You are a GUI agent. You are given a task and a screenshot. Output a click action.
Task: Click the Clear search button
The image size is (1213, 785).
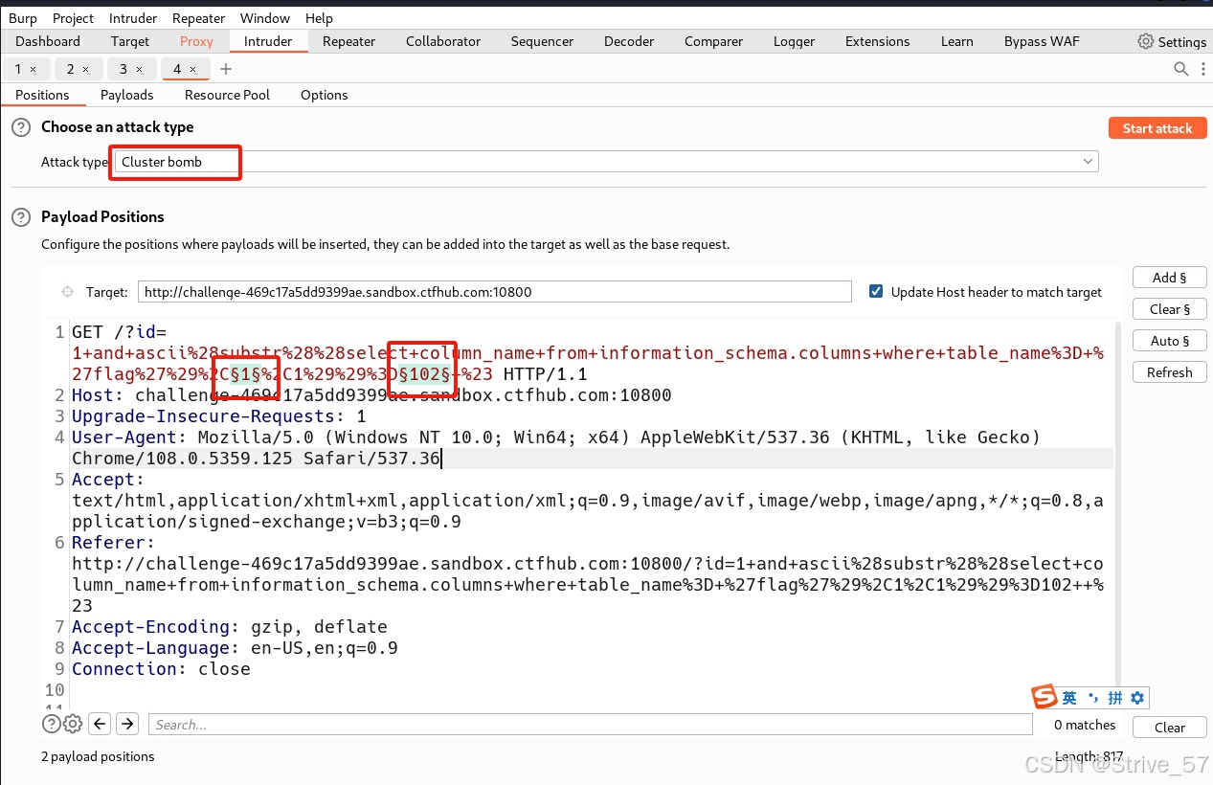click(1169, 728)
